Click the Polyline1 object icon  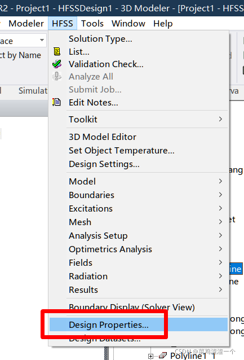point(163,355)
